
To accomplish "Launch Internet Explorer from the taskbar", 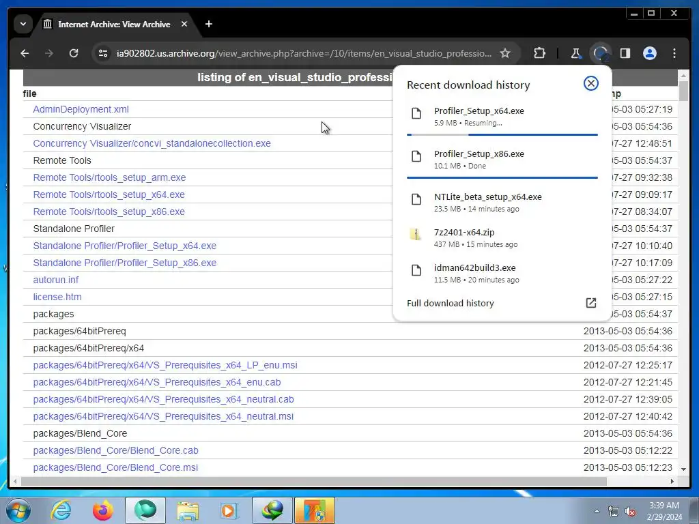I will (x=61, y=510).
